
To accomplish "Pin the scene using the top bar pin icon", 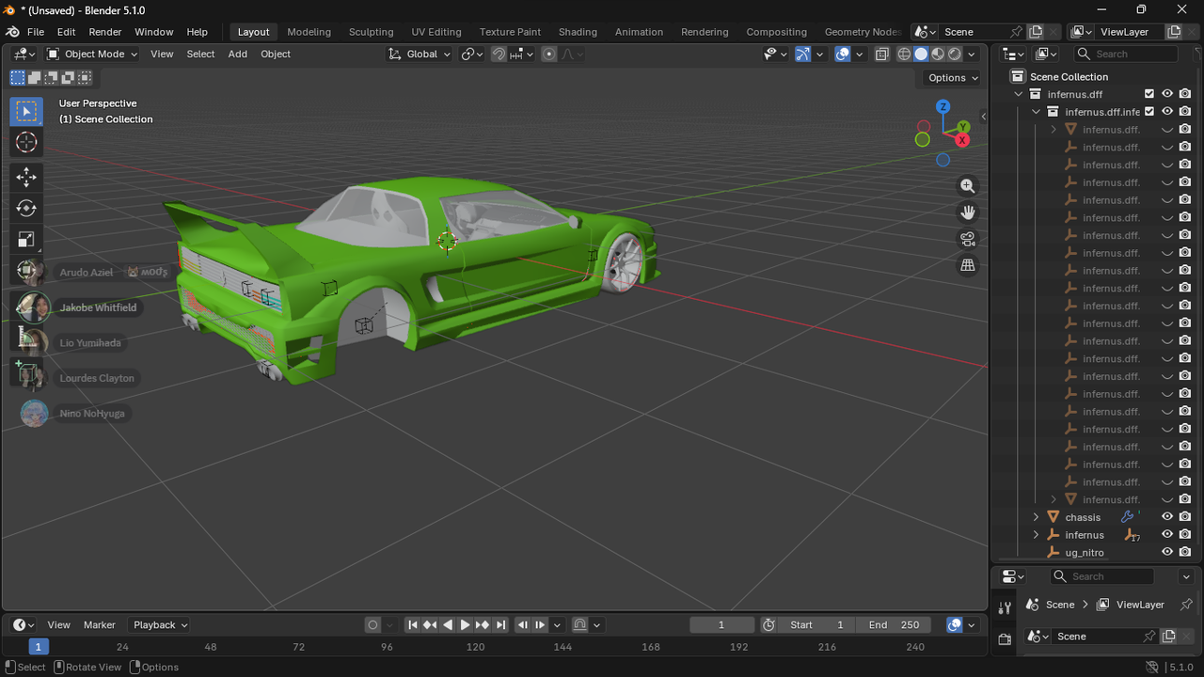I will tap(1016, 32).
